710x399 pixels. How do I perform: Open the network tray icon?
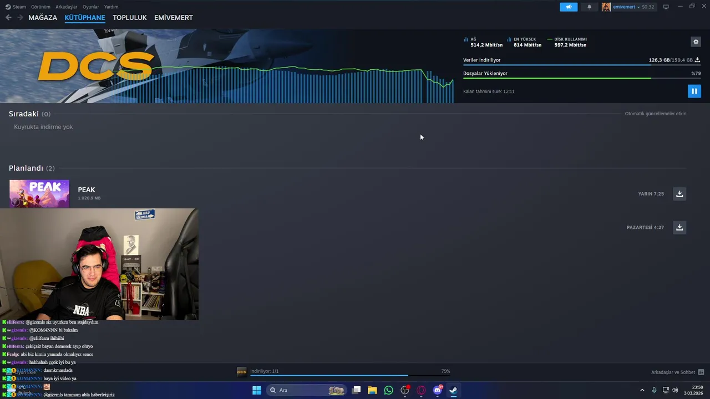(x=666, y=390)
